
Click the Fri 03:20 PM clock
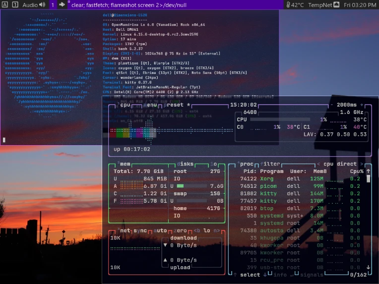[x=360, y=5]
